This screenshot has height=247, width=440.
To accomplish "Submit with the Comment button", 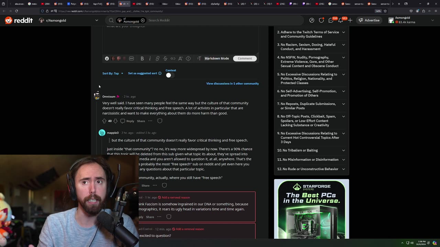I will pos(245,58).
